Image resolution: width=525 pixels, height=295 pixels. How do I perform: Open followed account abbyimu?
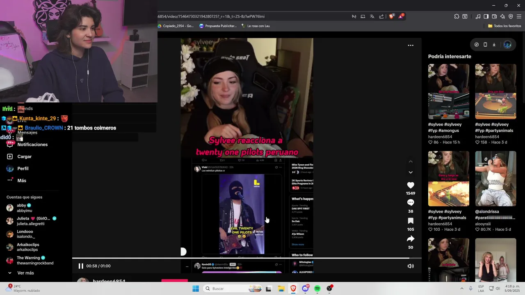pos(20,208)
